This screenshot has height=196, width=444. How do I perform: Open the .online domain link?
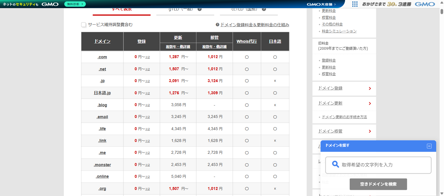click(102, 176)
